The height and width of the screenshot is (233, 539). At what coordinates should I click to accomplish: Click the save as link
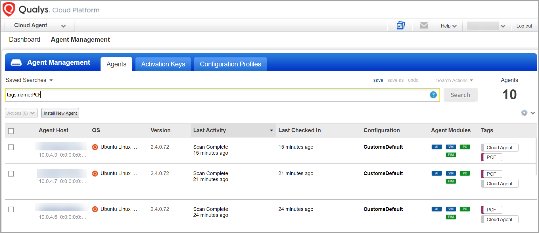(396, 80)
